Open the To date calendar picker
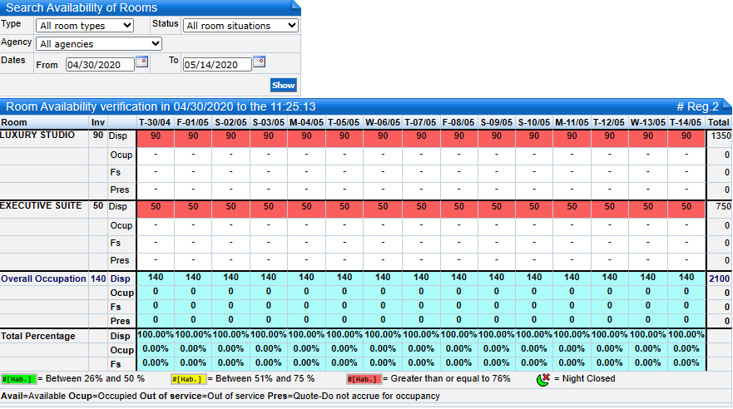This screenshot has width=733, height=409. click(x=259, y=62)
